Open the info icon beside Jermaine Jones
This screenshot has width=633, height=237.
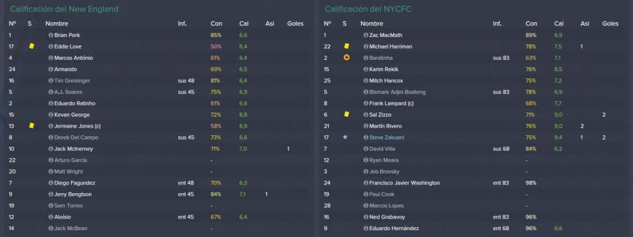pos(51,126)
